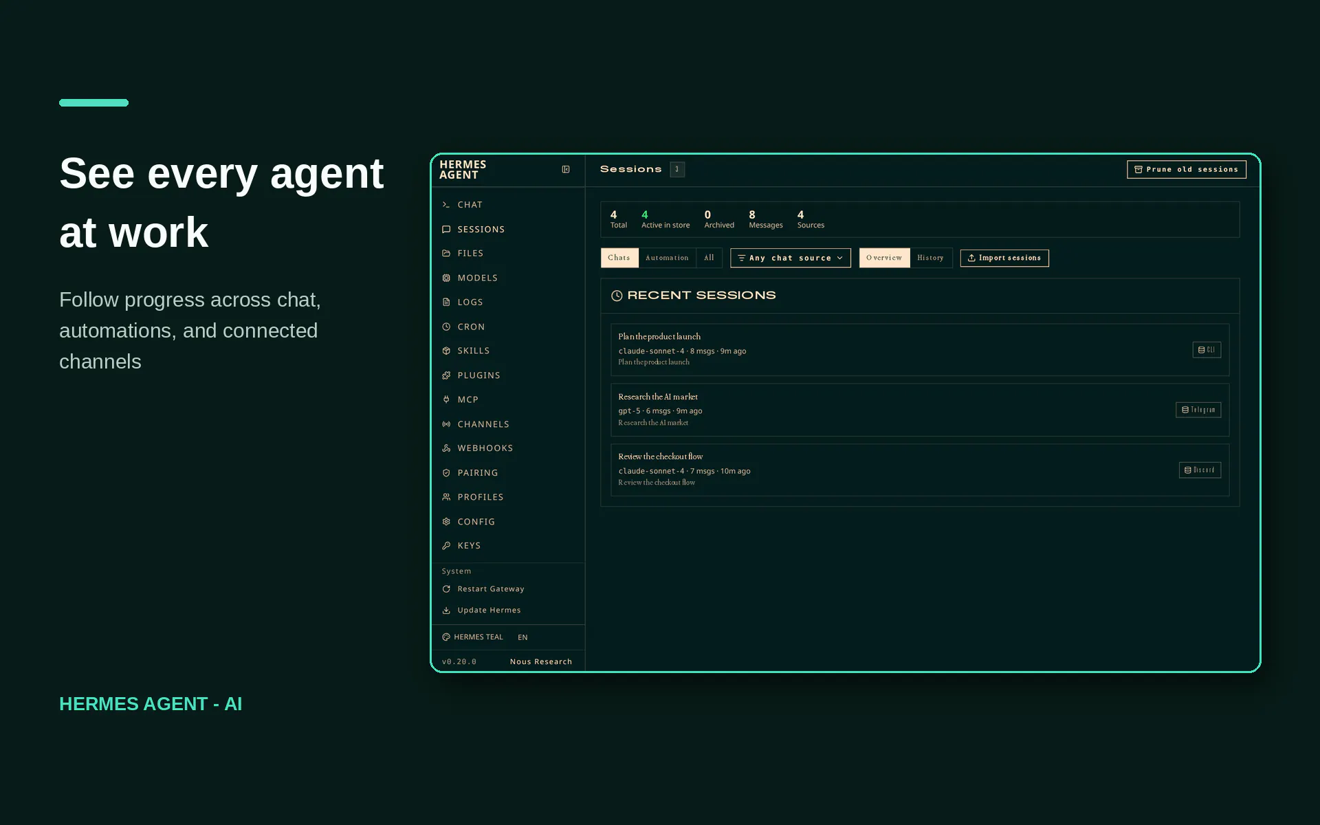1320x825 pixels.
Task: Open the Plan the product launch session
Action: click(920, 350)
